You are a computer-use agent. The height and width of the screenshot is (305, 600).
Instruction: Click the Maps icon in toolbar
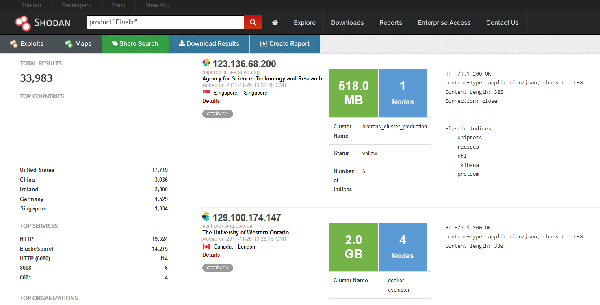68,43
